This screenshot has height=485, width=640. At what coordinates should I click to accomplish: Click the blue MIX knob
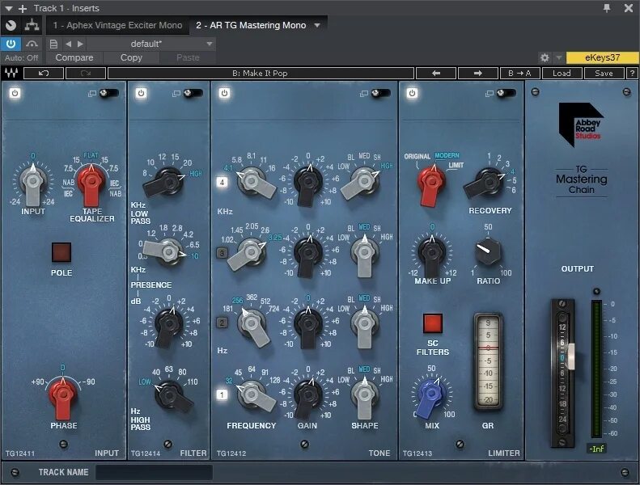click(430, 394)
